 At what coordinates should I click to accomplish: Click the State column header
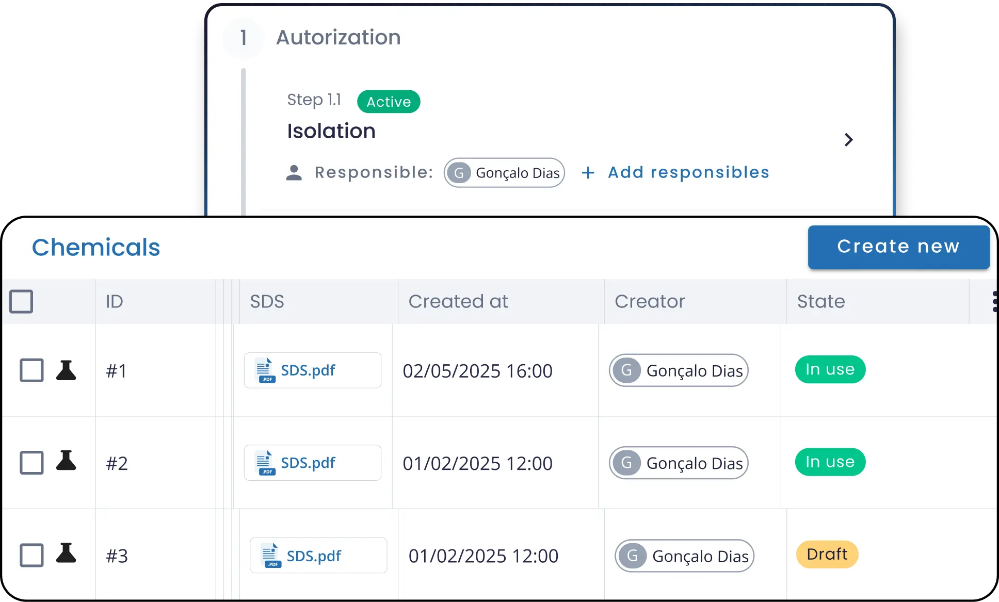[821, 301]
